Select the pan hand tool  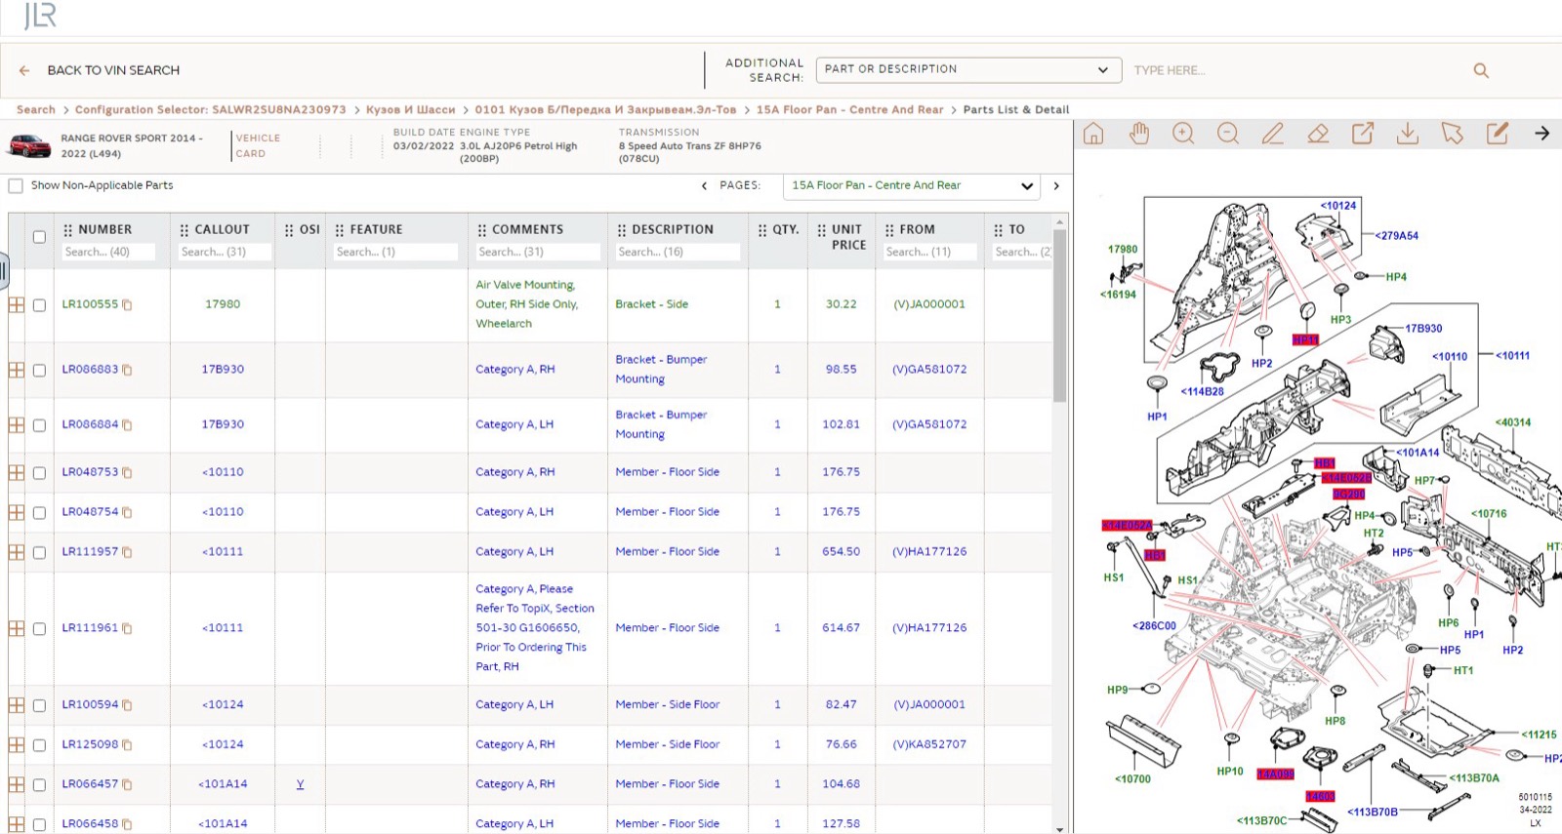click(x=1138, y=134)
